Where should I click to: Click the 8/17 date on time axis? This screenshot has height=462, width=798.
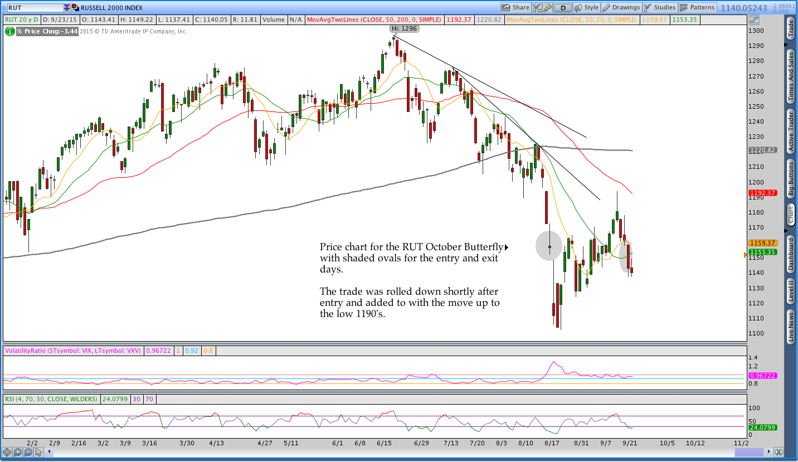552,443
